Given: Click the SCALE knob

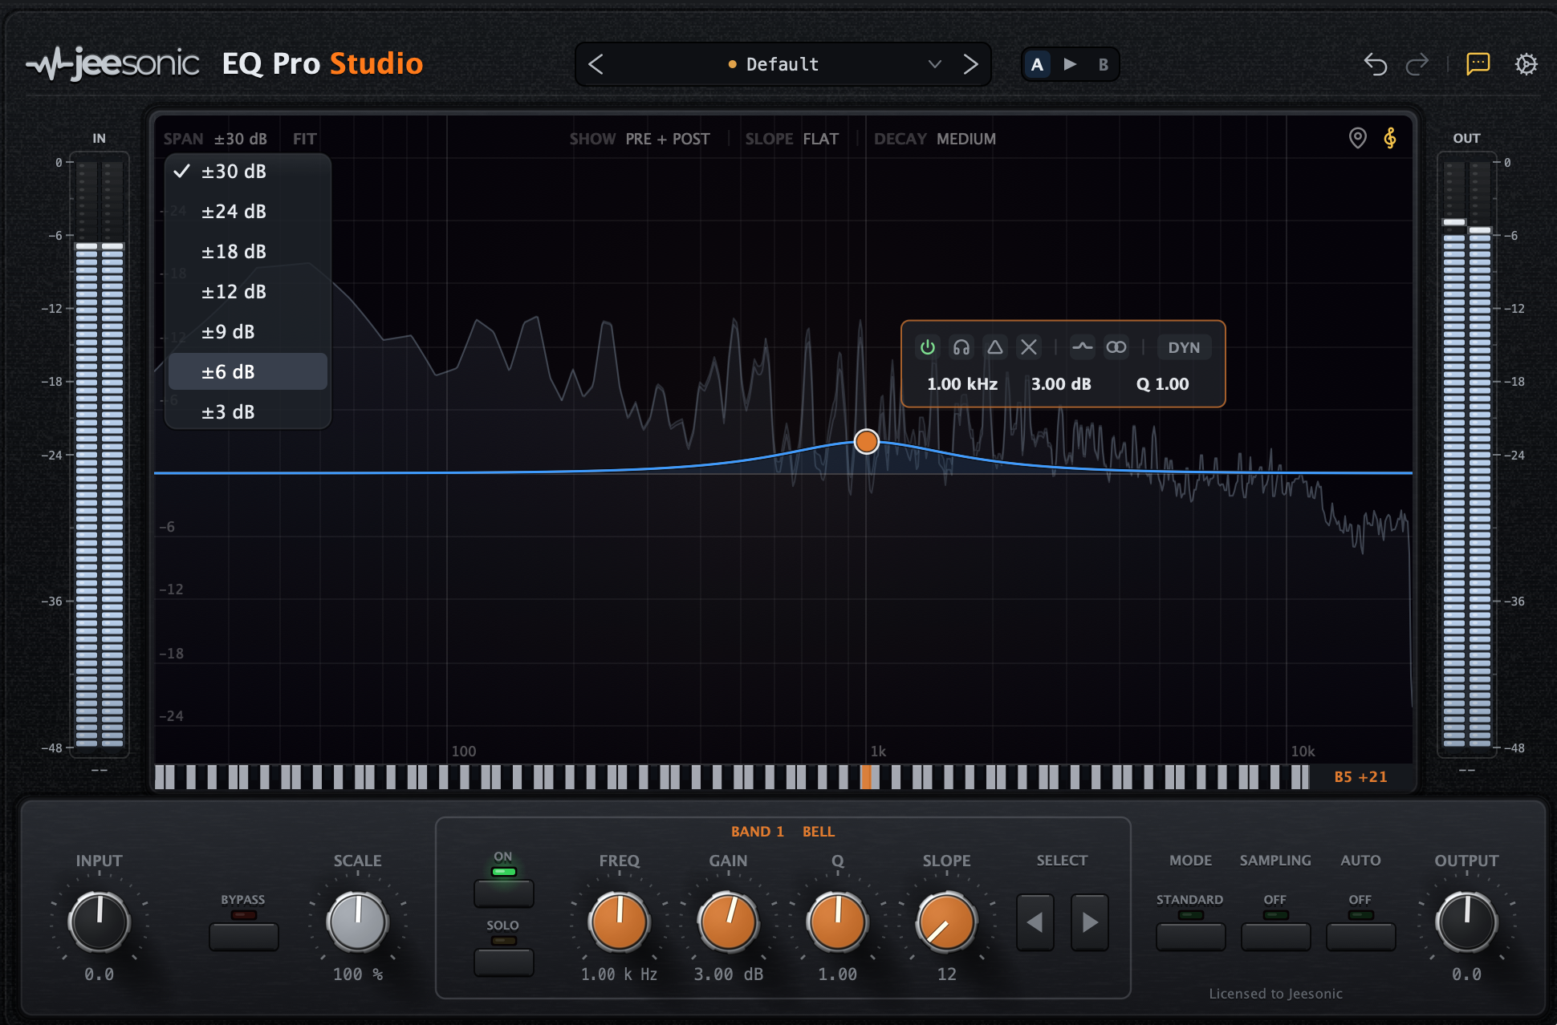Looking at the screenshot, I should [357, 922].
